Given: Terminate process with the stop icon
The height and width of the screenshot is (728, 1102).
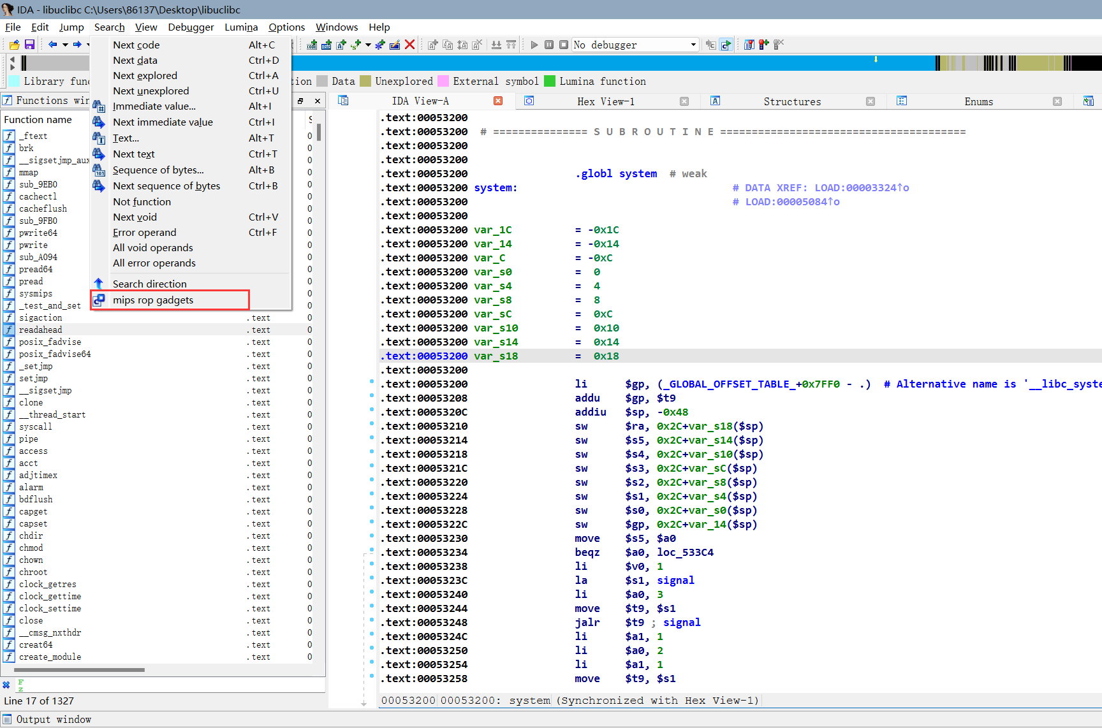Looking at the screenshot, I should tap(564, 45).
